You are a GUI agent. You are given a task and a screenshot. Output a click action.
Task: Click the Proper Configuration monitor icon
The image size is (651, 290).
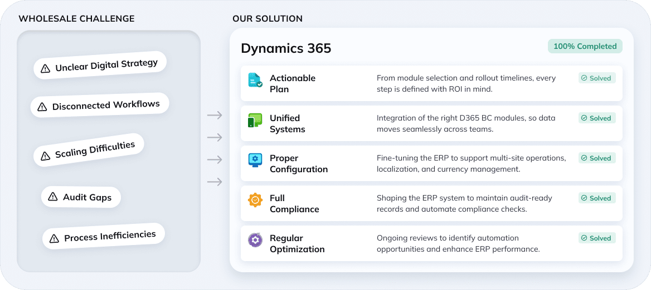(255, 160)
